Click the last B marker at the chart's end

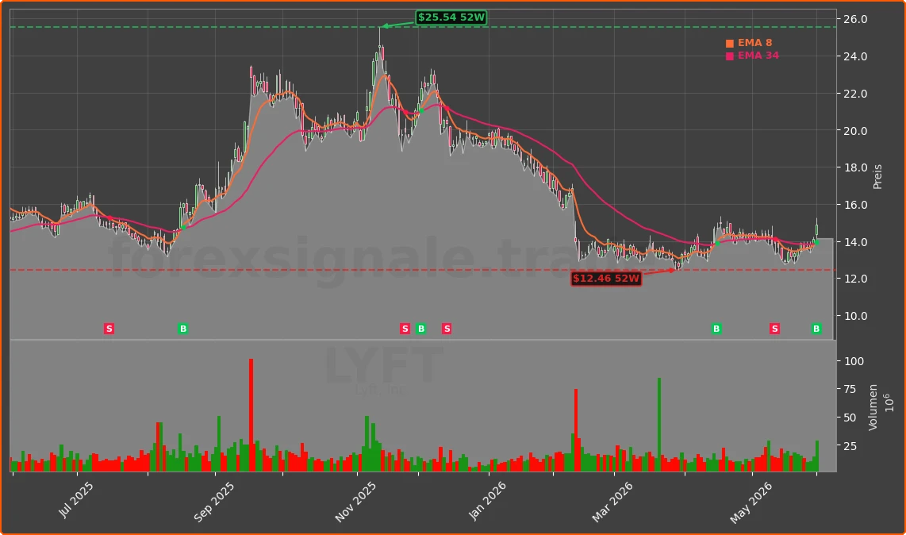(x=816, y=329)
